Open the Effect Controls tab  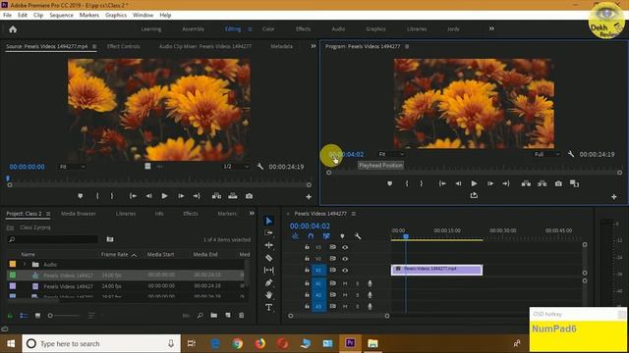click(x=123, y=46)
